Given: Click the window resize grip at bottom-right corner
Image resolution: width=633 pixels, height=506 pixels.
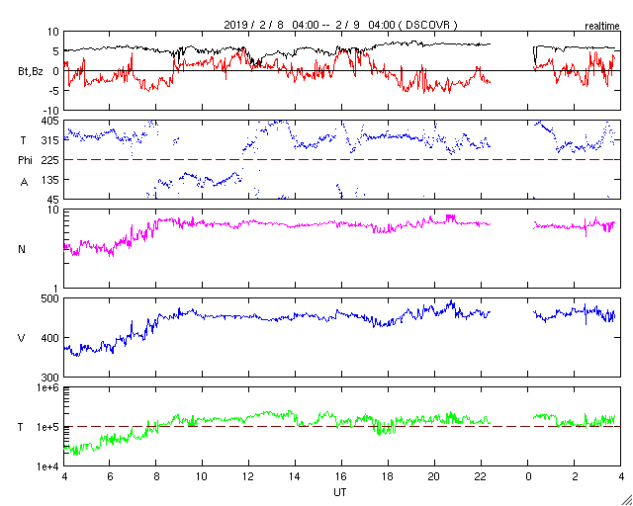Looking at the screenshot, I should pyautogui.click(x=627, y=500).
